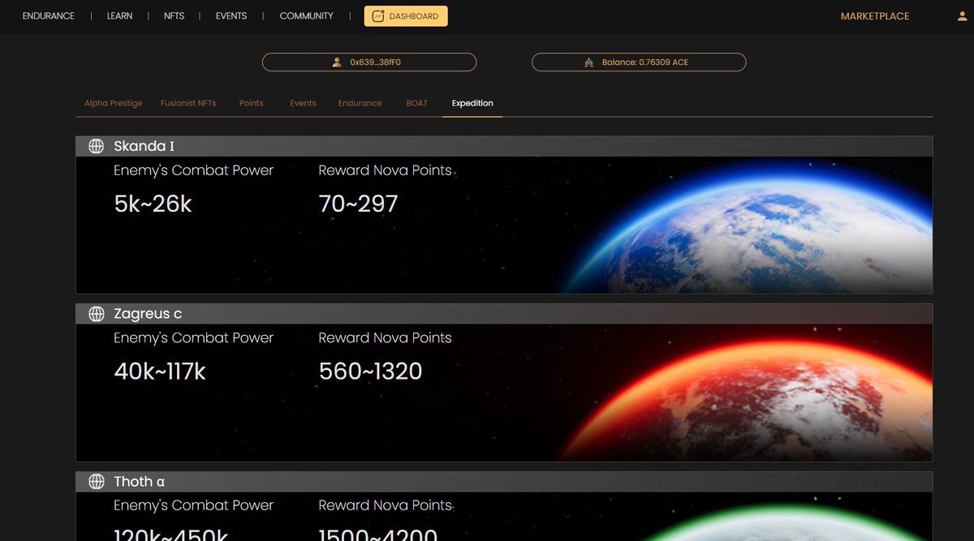The image size is (974, 541).
Task: Click the person icon in wallet address pill
Action: [337, 62]
